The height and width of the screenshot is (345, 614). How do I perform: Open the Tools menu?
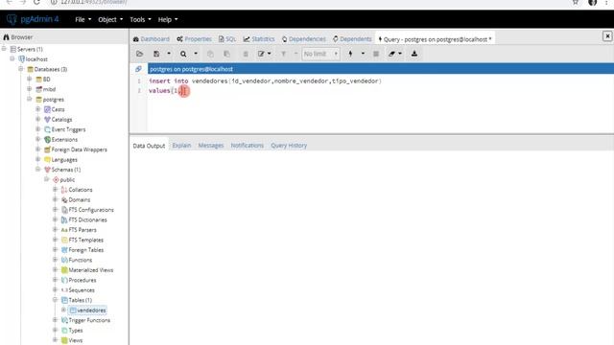tap(140, 19)
